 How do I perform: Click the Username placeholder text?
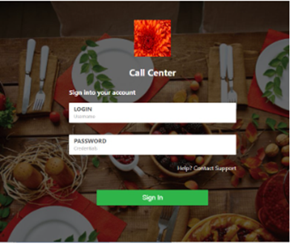coord(85,117)
